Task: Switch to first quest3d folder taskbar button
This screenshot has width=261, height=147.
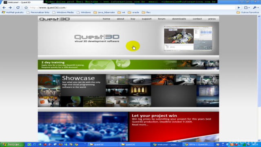Action: tap(103, 144)
